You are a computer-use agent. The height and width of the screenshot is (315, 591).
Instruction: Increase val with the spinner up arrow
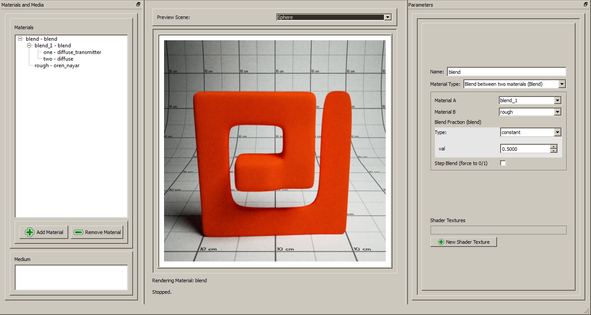tap(553, 147)
